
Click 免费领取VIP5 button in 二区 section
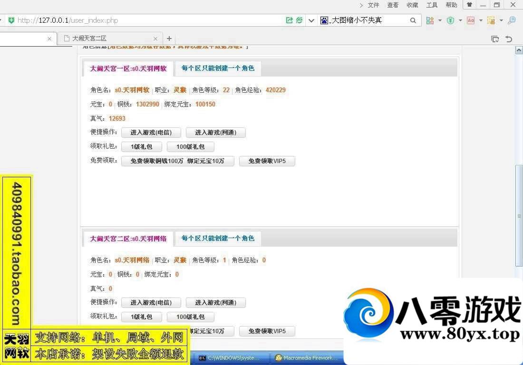click(x=267, y=331)
